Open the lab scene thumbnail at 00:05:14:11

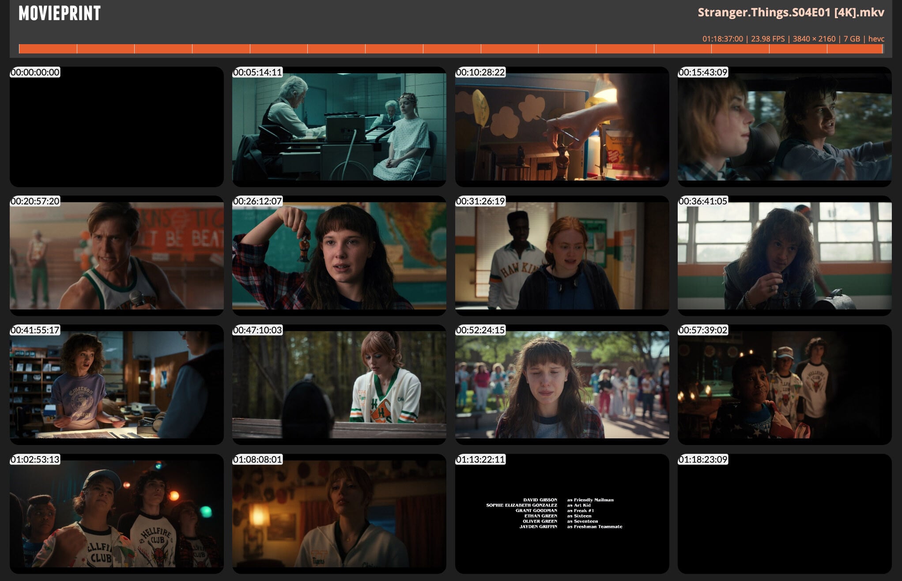click(x=339, y=127)
